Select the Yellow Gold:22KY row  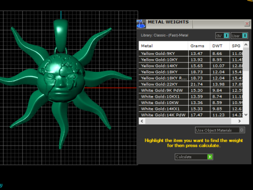coord(191,84)
